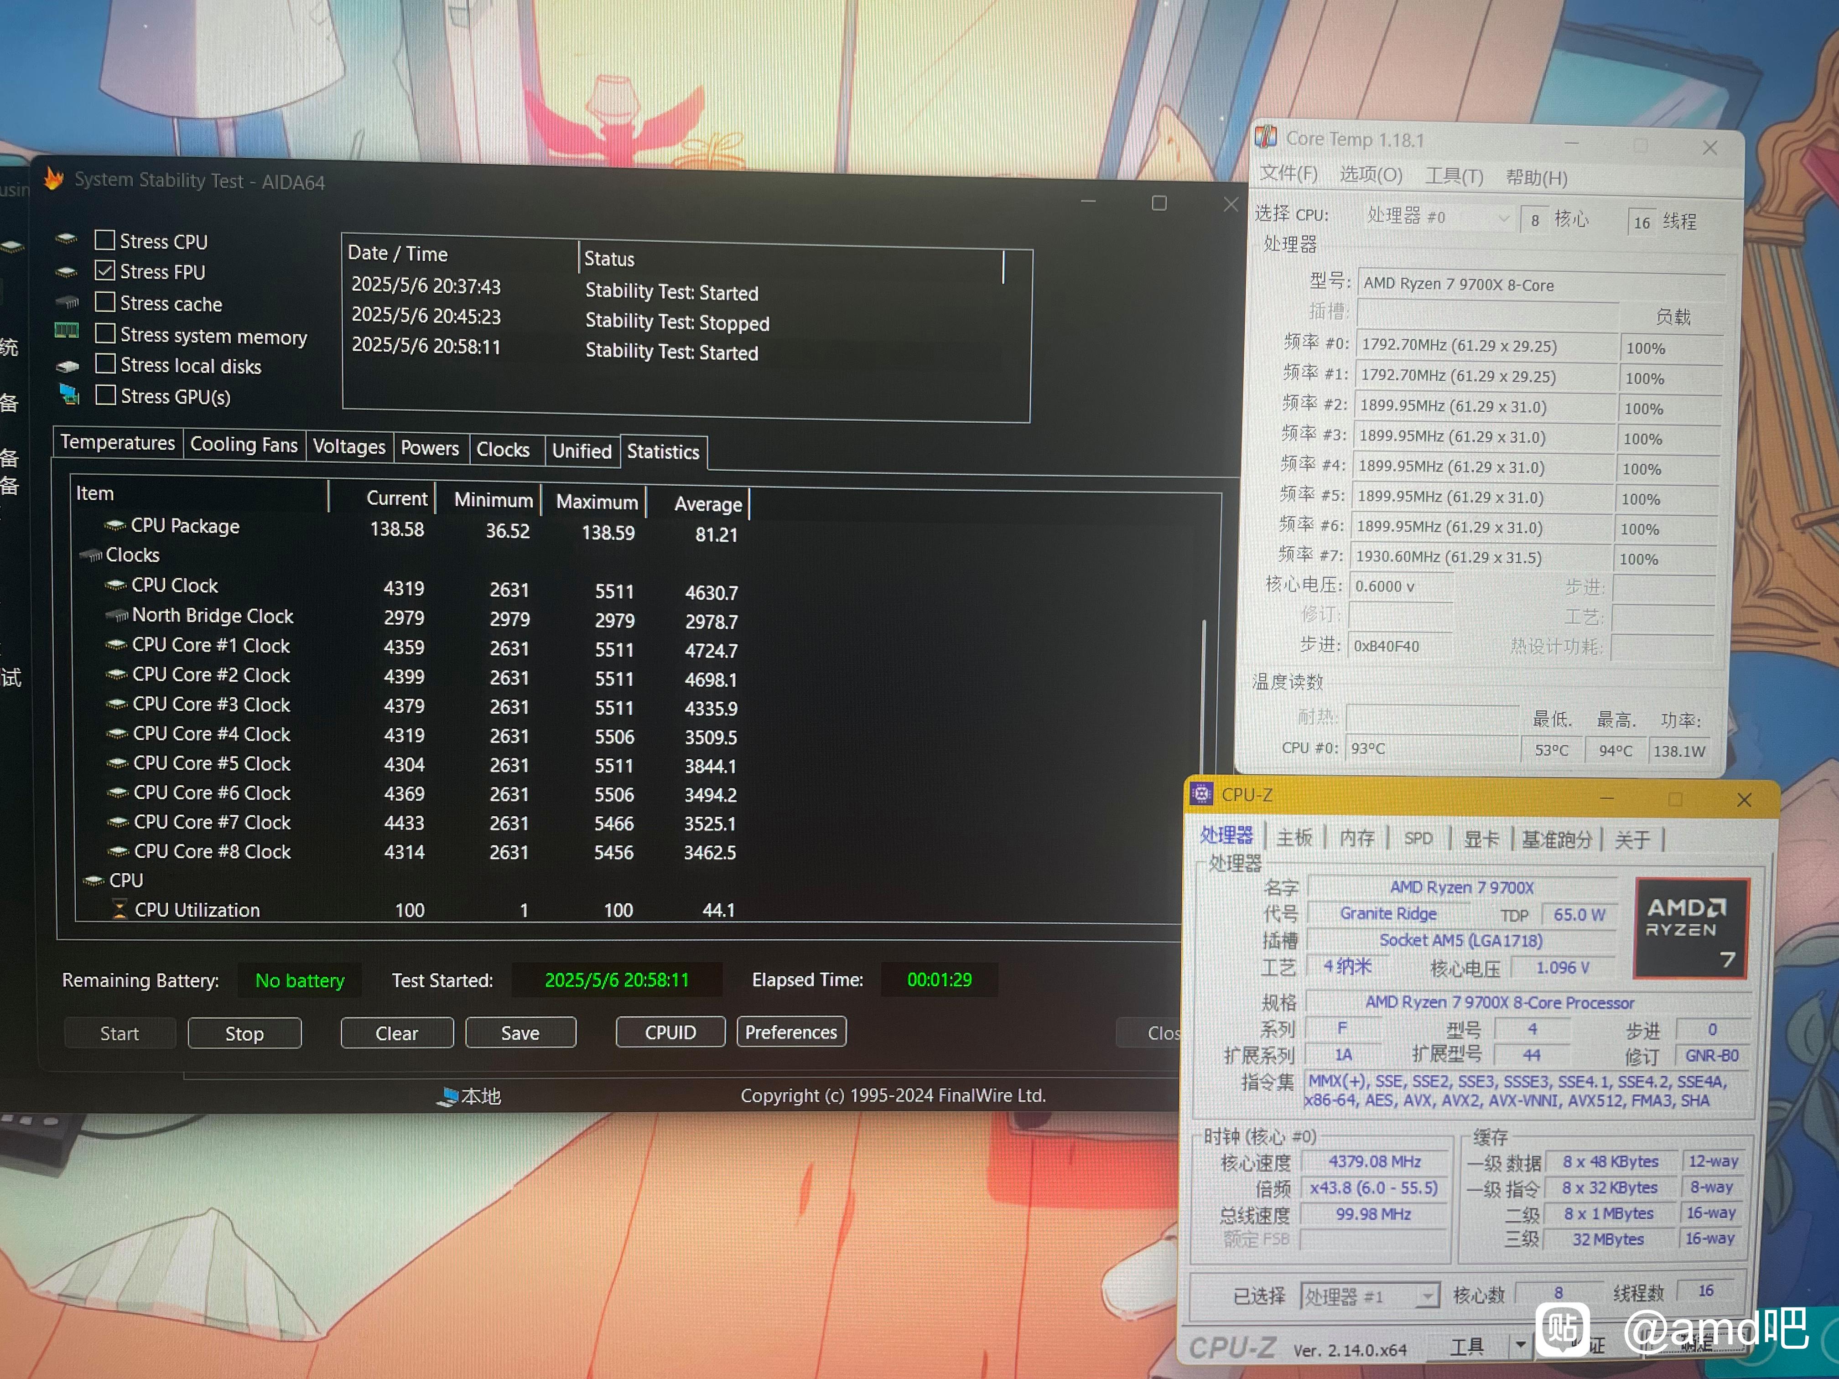Click the green RAM icon beside Stress system memory
The width and height of the screenshot is (1839, 1379).
tap(67, 331)
